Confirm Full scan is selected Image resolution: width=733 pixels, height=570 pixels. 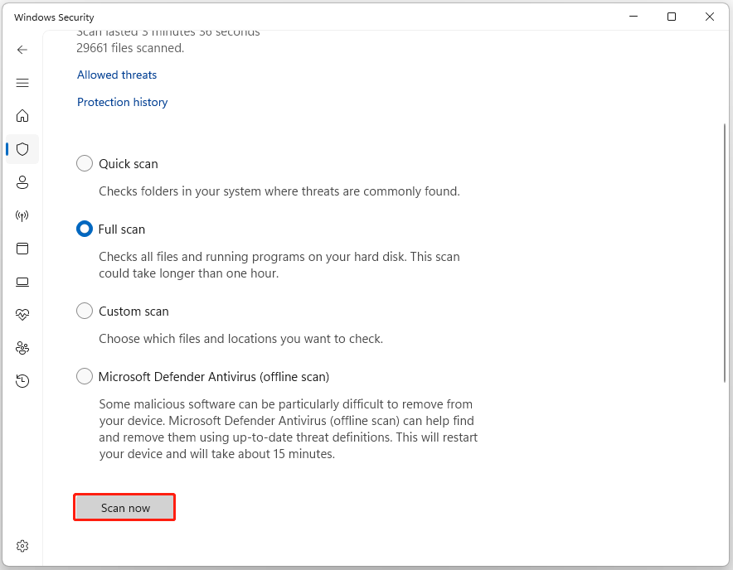coord(84,229)
